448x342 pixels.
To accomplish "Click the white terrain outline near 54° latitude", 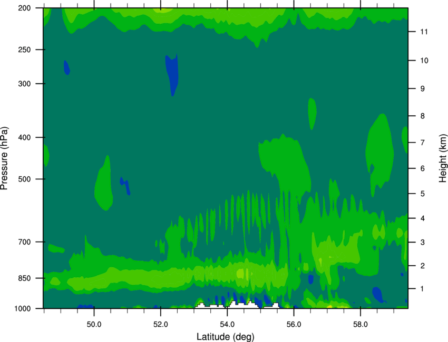I will click(x=237, y=305).
